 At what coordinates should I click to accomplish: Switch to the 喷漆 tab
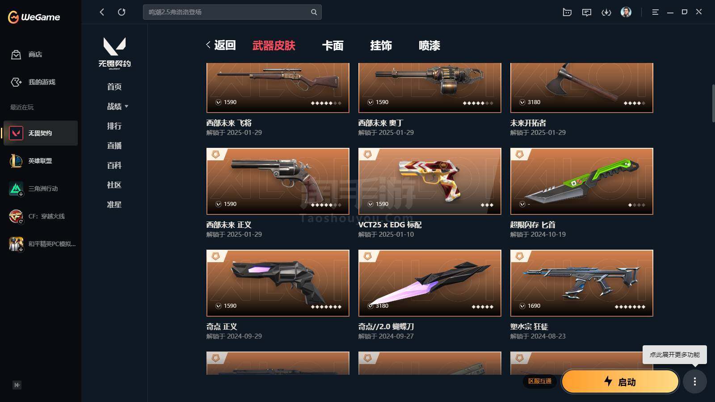(429, 46)
